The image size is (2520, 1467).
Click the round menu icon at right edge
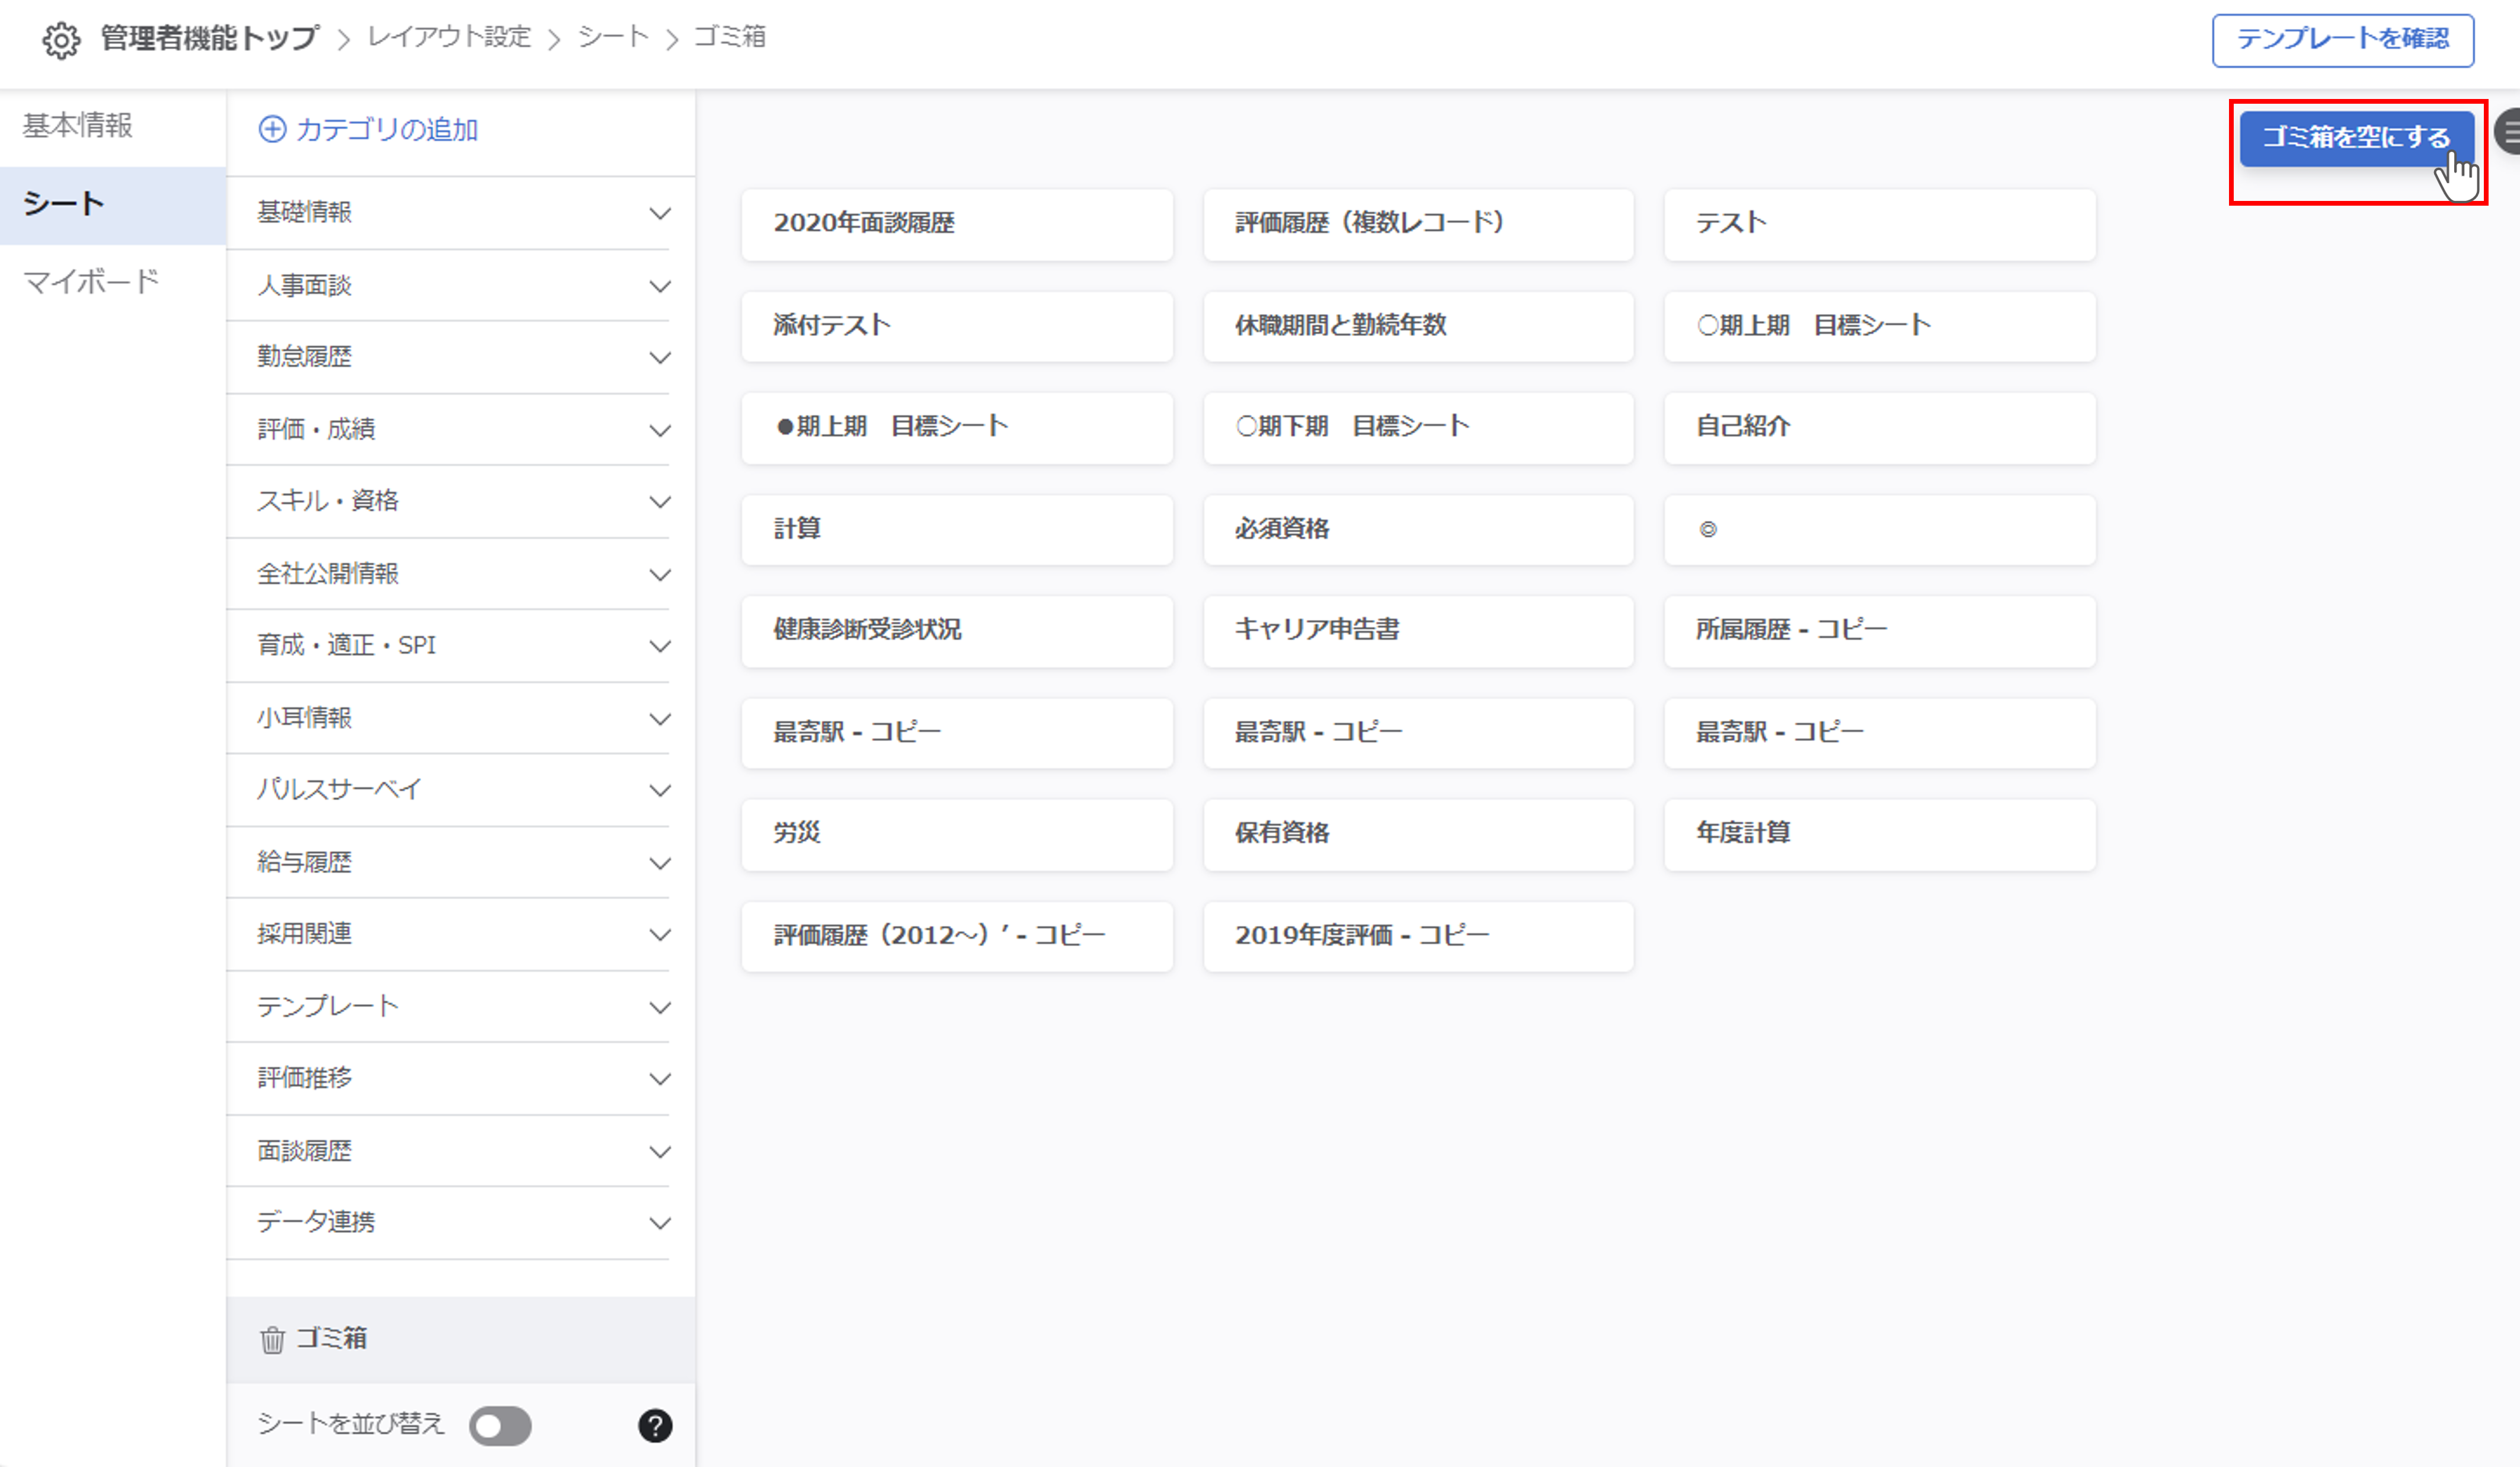click(x=2508, y=132)
